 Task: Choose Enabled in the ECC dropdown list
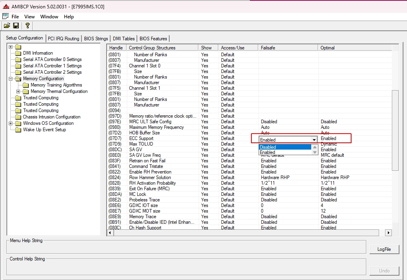(x=285, y=152)
